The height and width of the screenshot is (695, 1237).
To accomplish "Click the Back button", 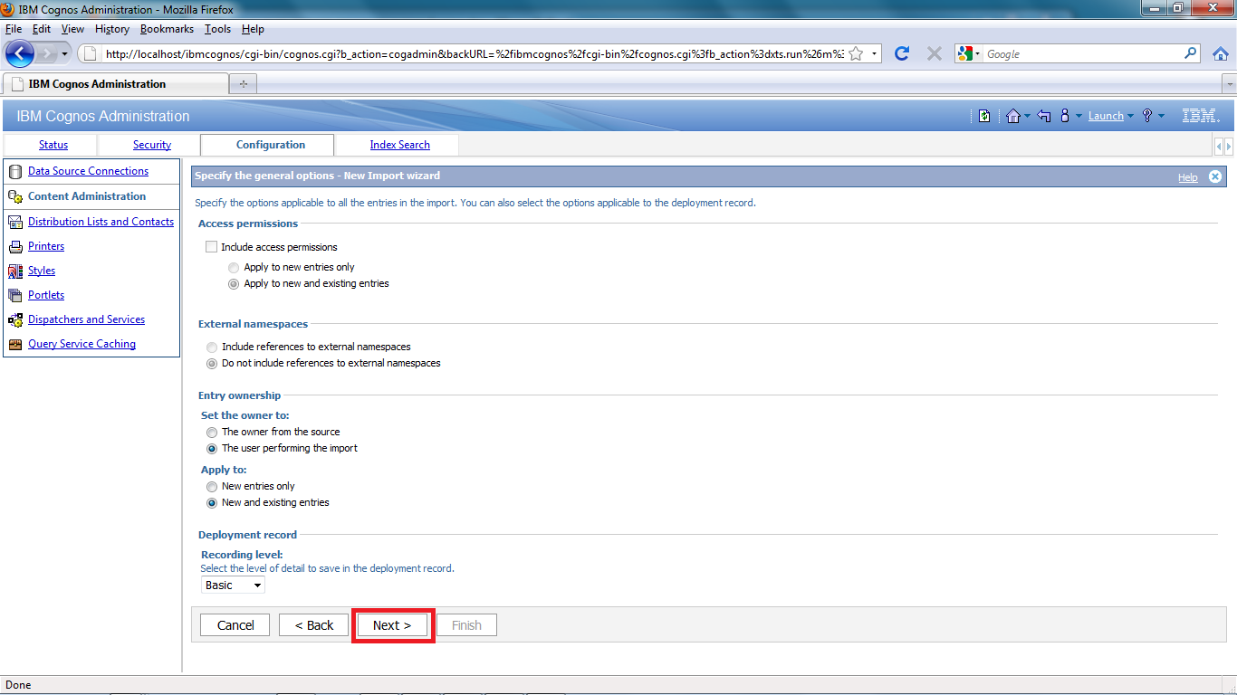I will point(314,625).
